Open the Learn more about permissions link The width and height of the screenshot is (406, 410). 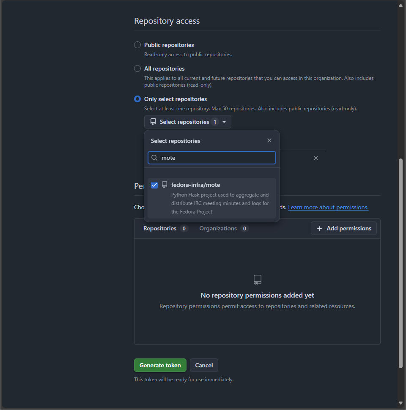(328, 207)
